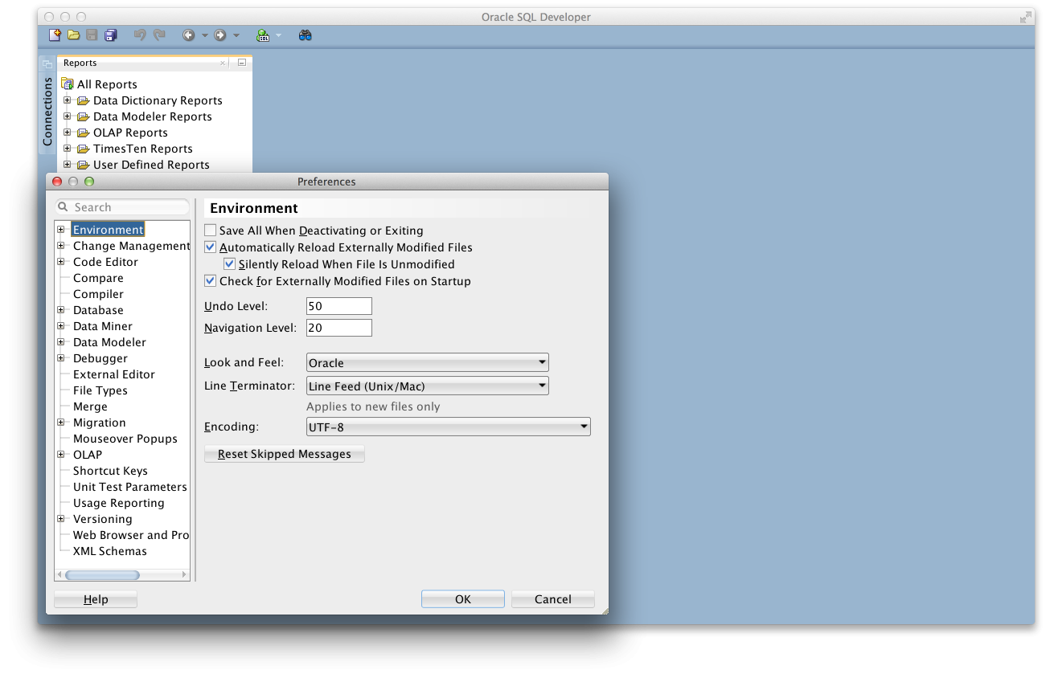
Task: Navigate Forward with the right arrow icon
Action: click(x=220, y=35)
